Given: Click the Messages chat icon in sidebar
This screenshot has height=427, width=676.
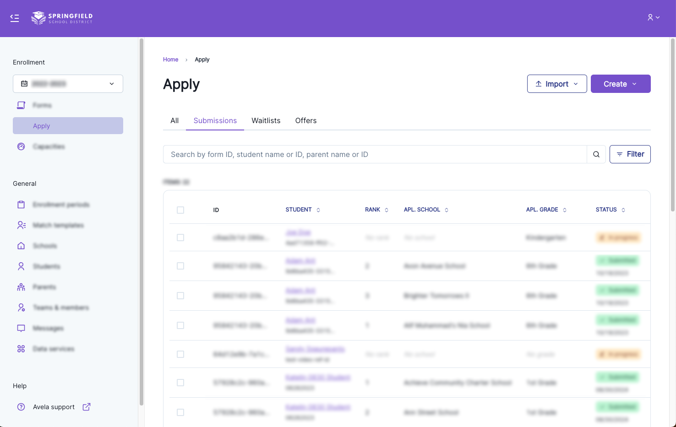Looking at the screenshot, I should point(21,328).
